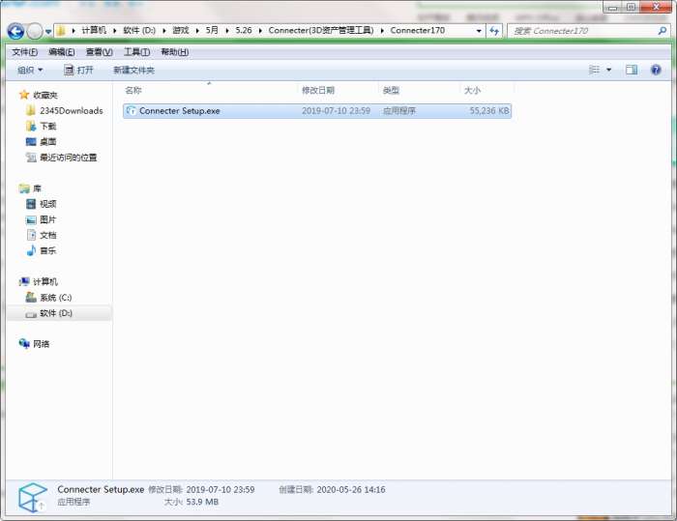Viewport: 677px width, 521px height.
Task: Open drive 软件 (D:) in navigation pane
Action: (56, 313)
